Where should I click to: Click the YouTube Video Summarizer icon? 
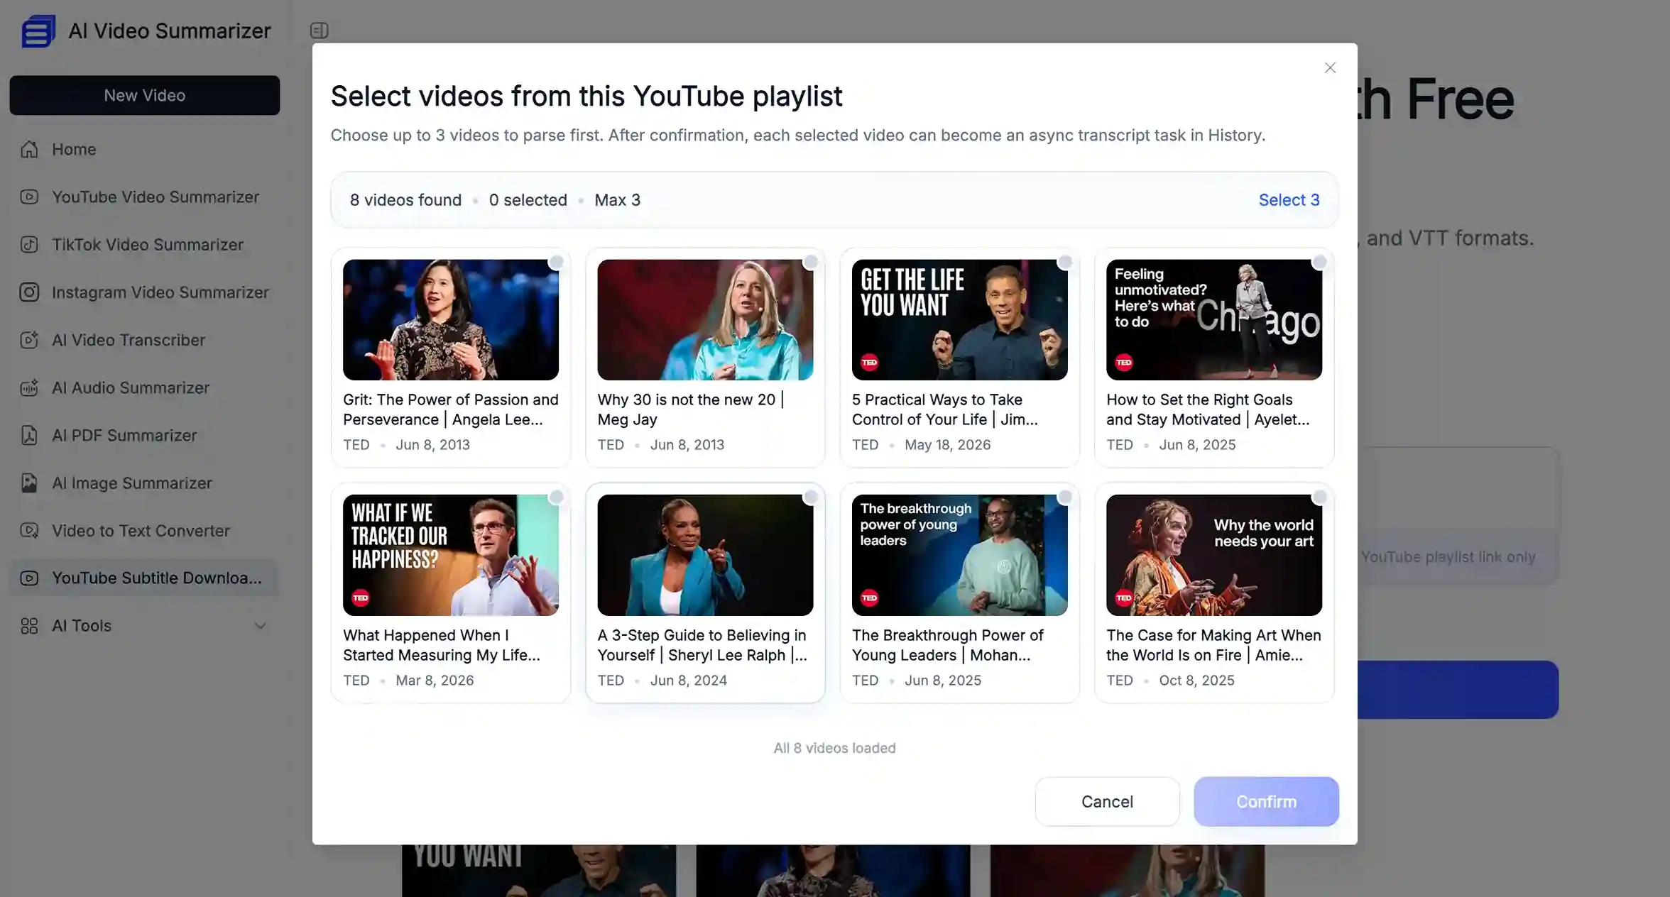(29, 197)
